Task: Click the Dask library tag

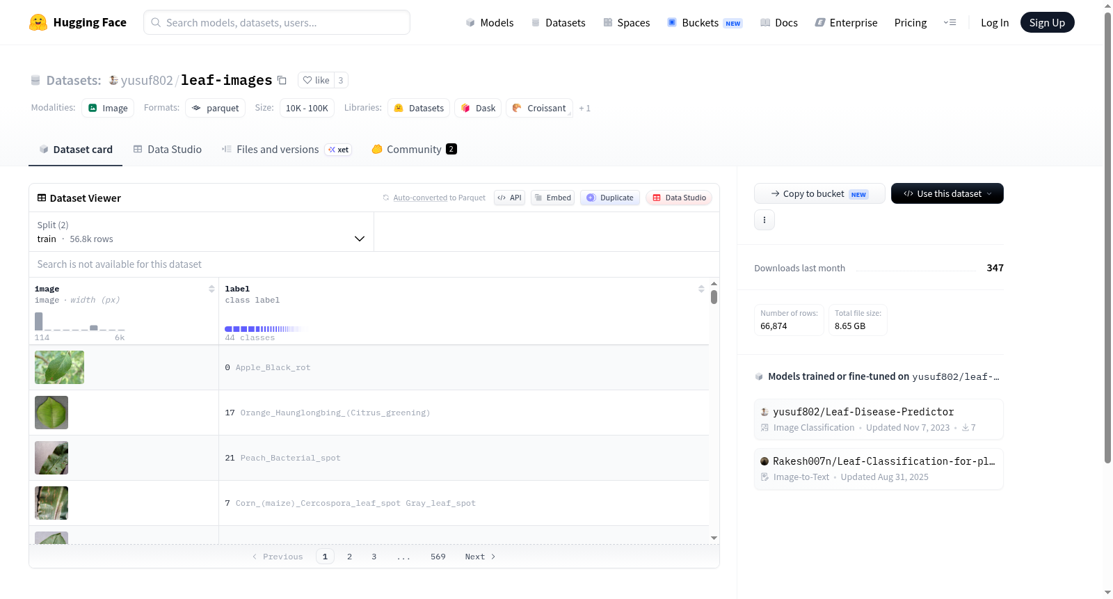Action: [478, 108]
